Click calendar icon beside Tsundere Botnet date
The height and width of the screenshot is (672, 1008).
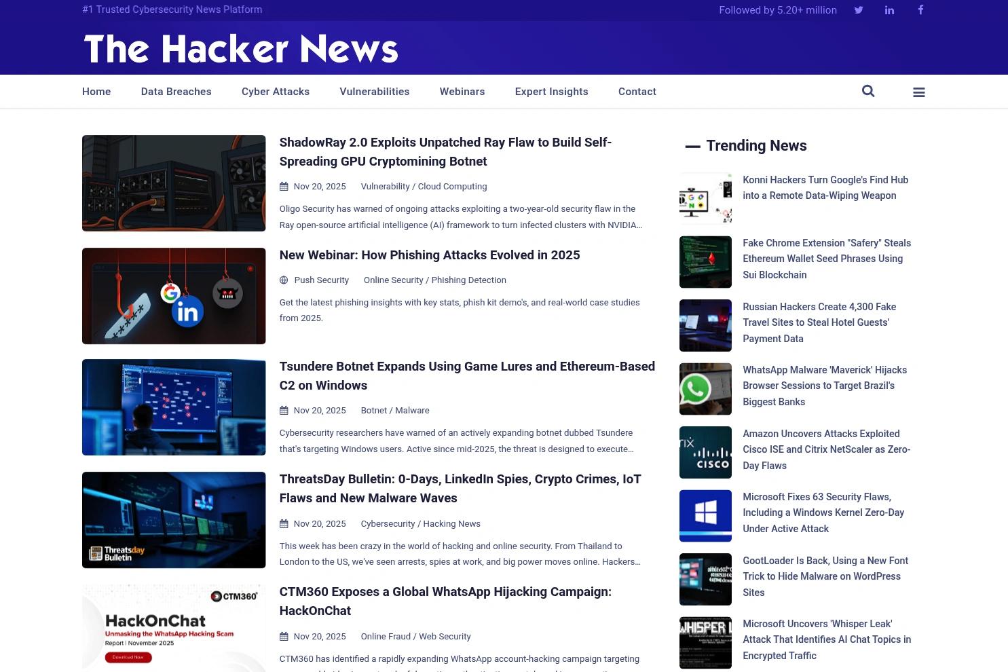[x=284, y=411]
